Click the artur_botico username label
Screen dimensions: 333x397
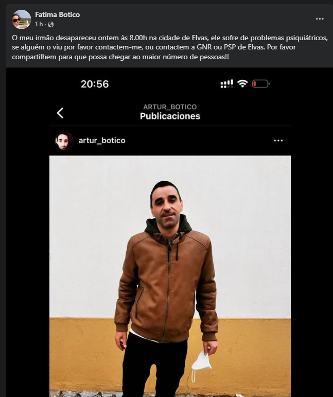point(102,141)
